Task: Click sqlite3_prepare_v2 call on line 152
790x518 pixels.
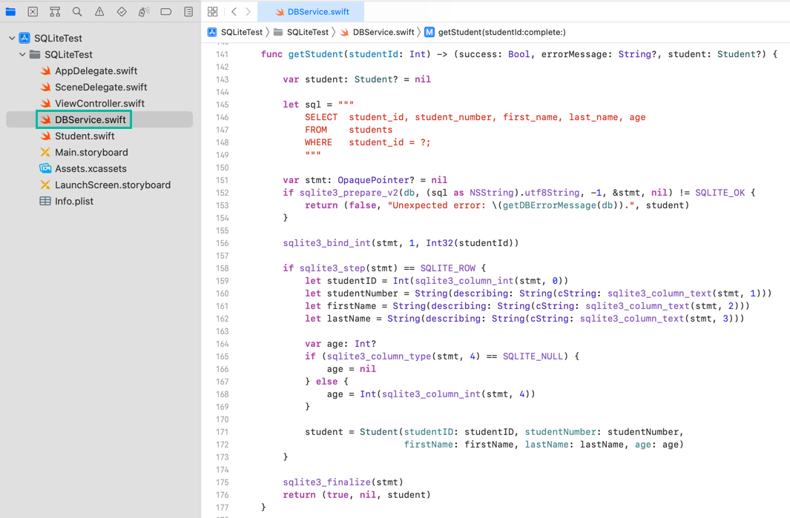Action: click(x=349, y=193)
